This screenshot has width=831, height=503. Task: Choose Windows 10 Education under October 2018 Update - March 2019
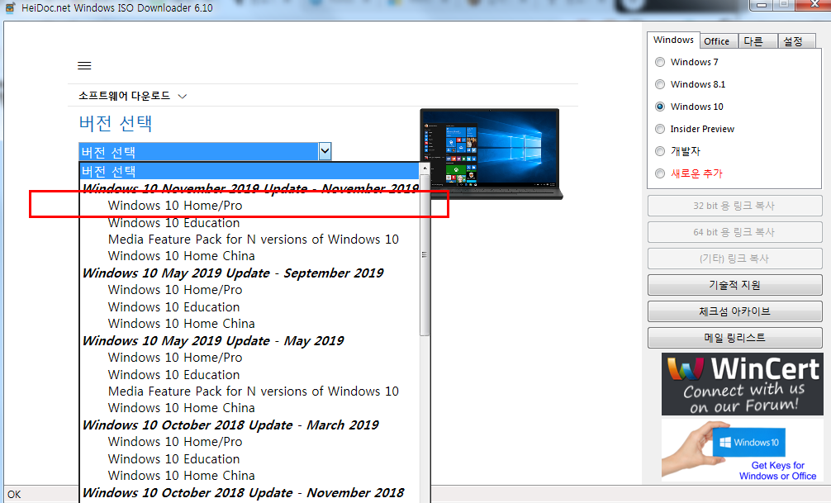pos(249,459)
